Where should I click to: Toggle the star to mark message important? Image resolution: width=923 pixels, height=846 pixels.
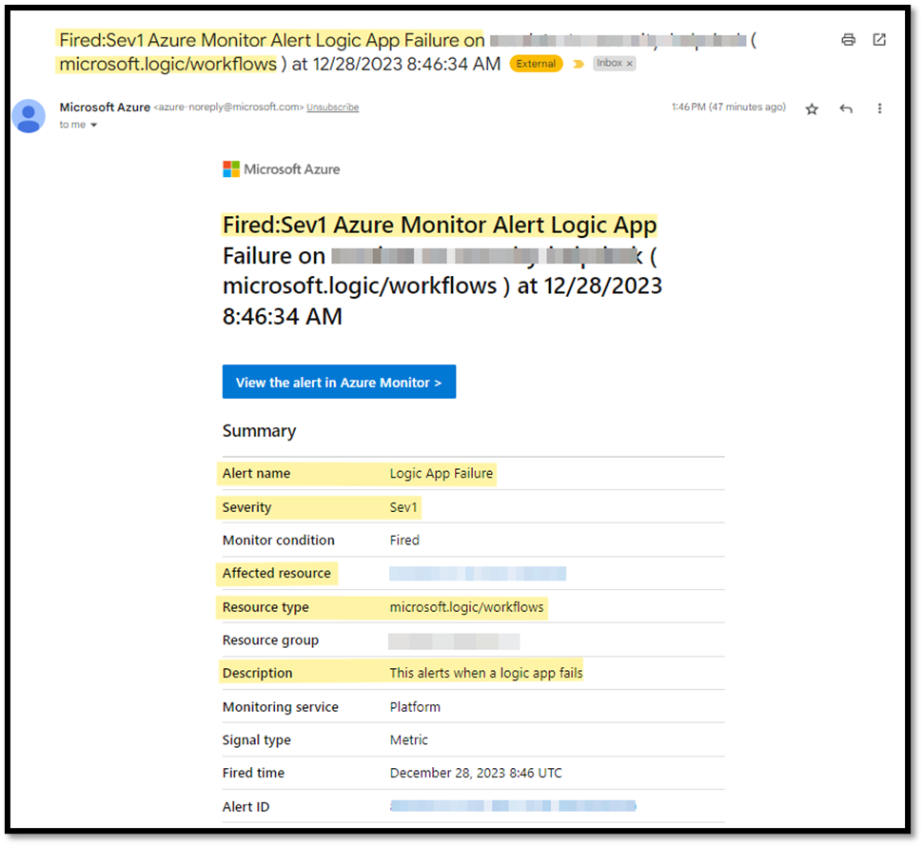(x=812, y=108)
